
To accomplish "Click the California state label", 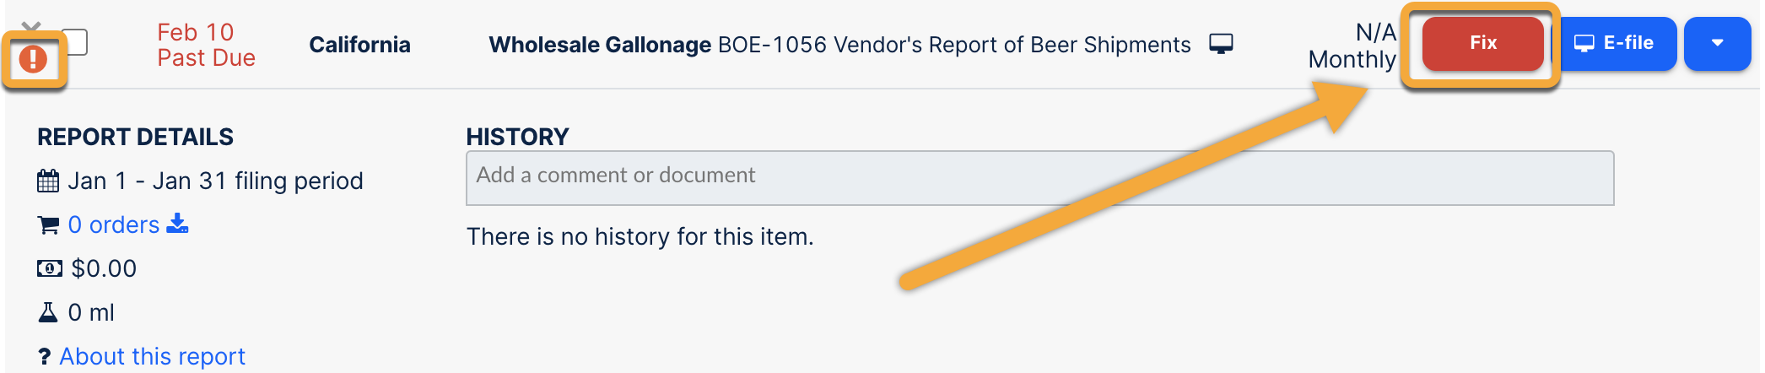I will [x=359, y=45].
